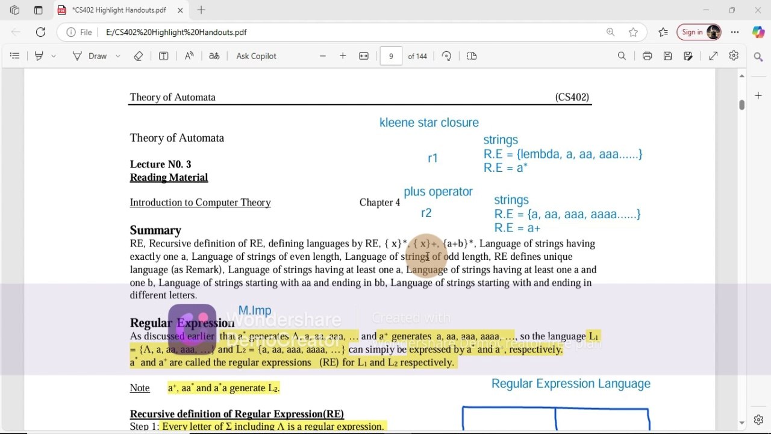Select the Highlight tool
The image size is (771, 434).
point(39,56)
